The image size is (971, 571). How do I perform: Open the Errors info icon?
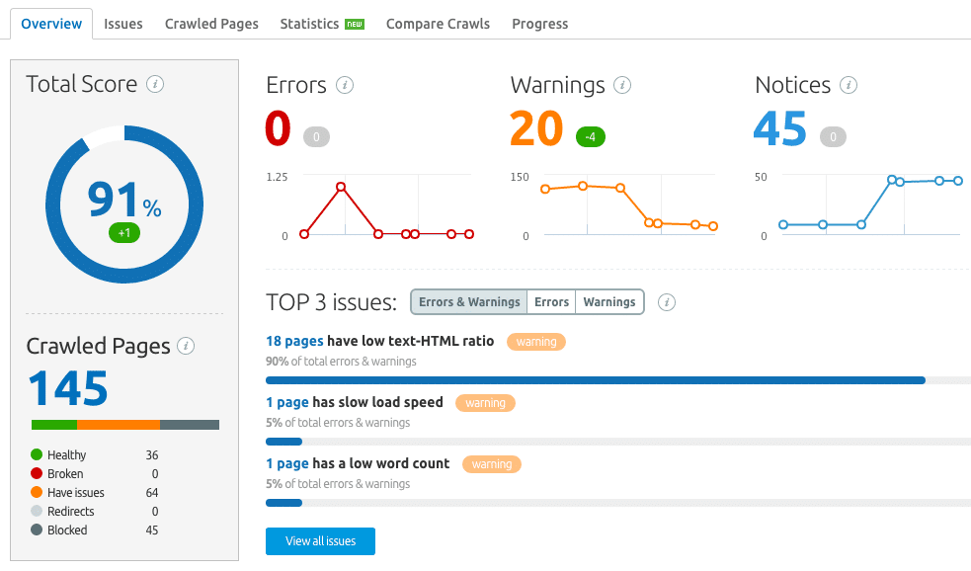coord(345,85)
